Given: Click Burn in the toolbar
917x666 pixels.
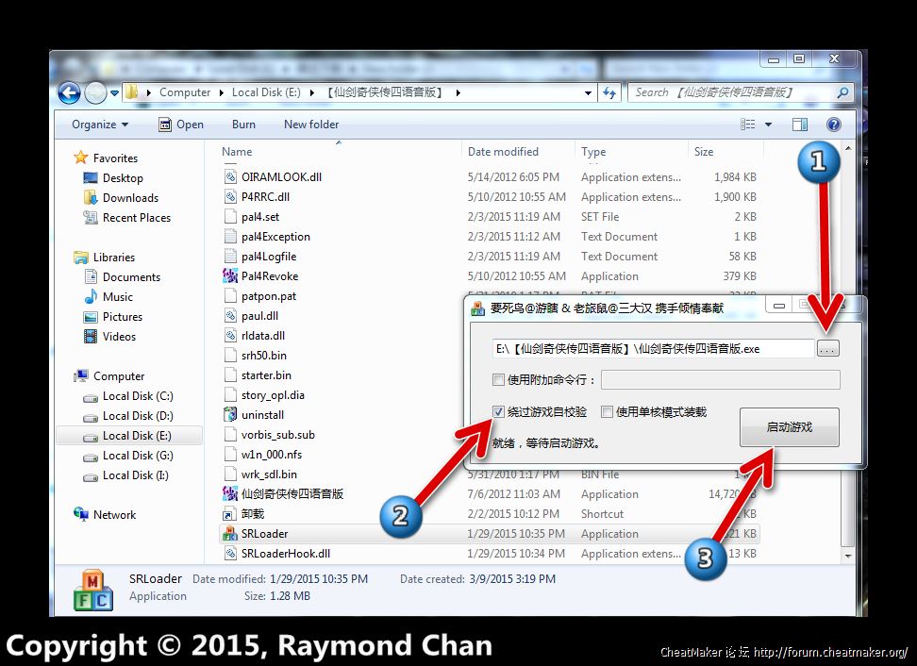Looking at the screenshot, I should (243, 125).
